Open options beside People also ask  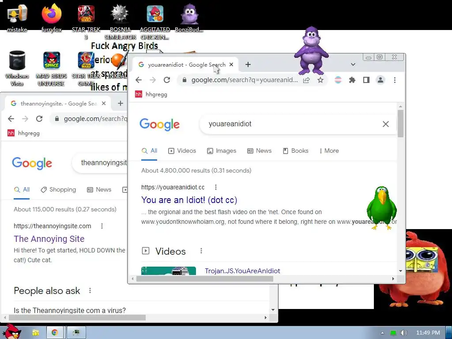90,290
